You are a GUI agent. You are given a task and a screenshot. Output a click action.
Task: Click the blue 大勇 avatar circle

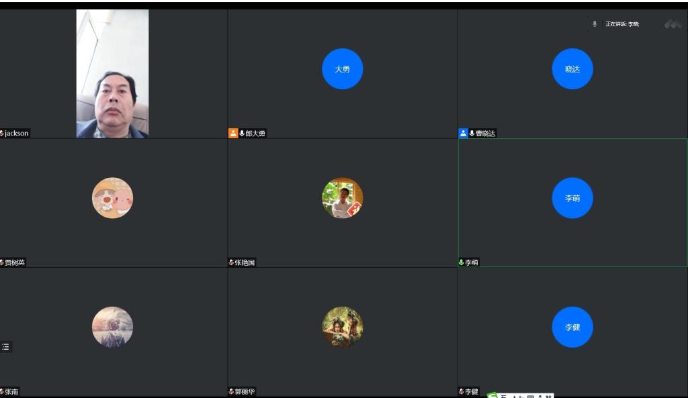(342, 68)
